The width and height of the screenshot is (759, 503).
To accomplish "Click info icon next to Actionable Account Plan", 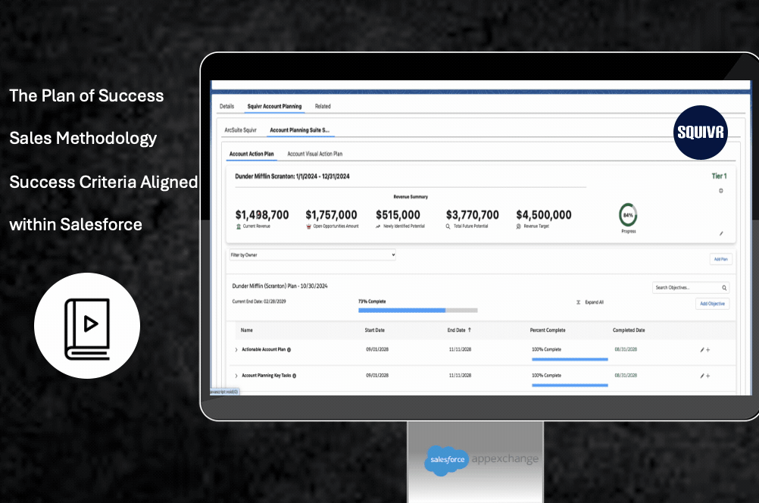I will tap(289, 350).
